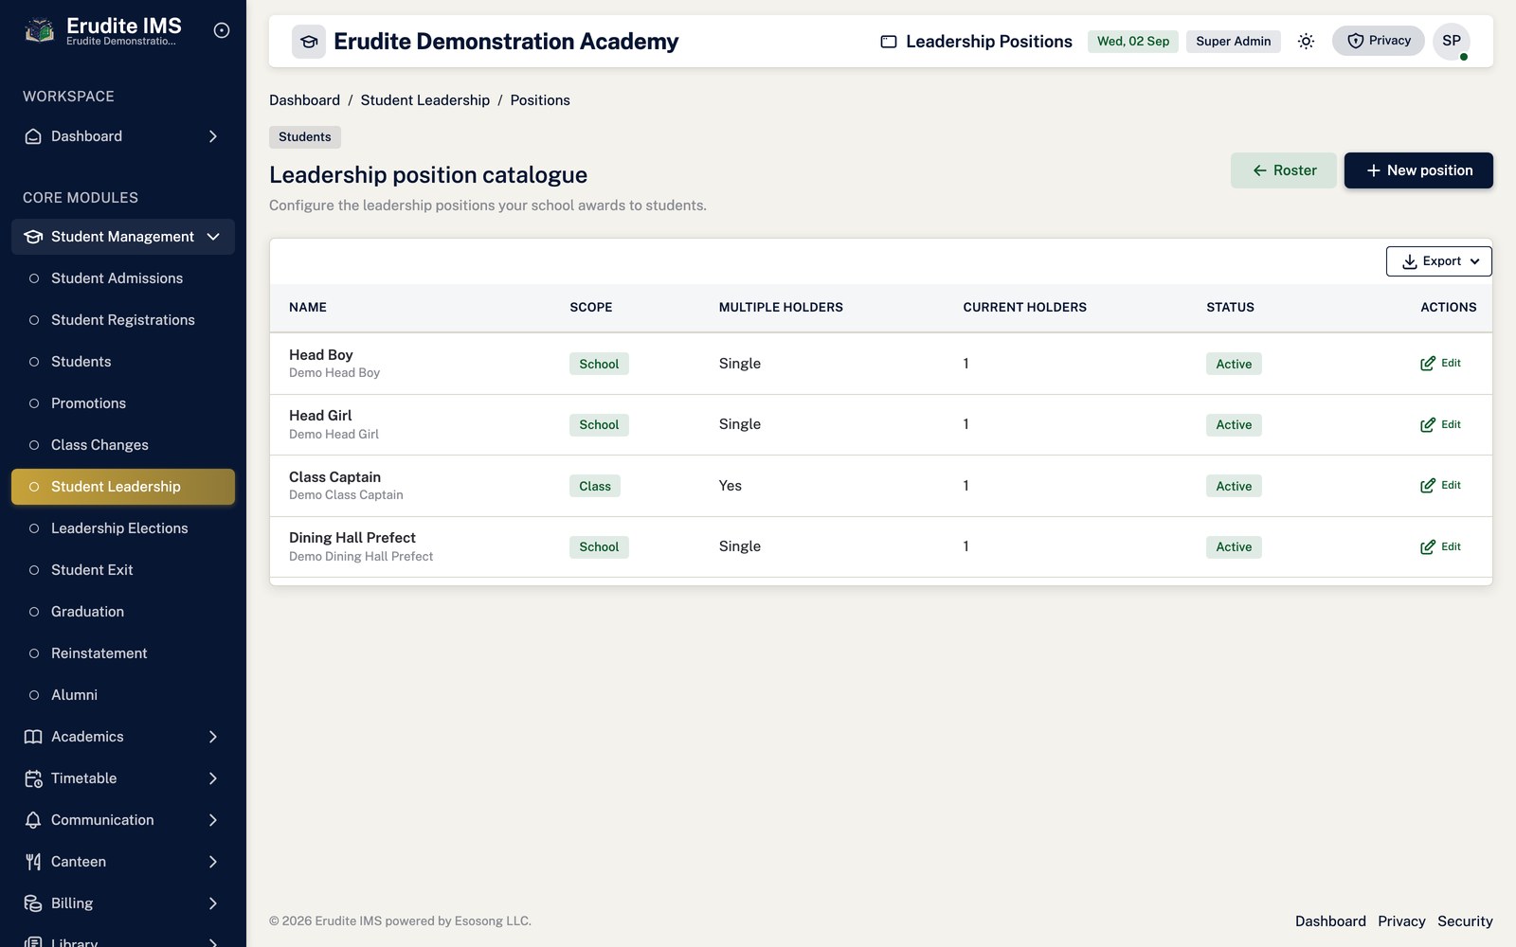
Task: Expand the Dashboard chevron in sidebar
Action: click(213, 136)
